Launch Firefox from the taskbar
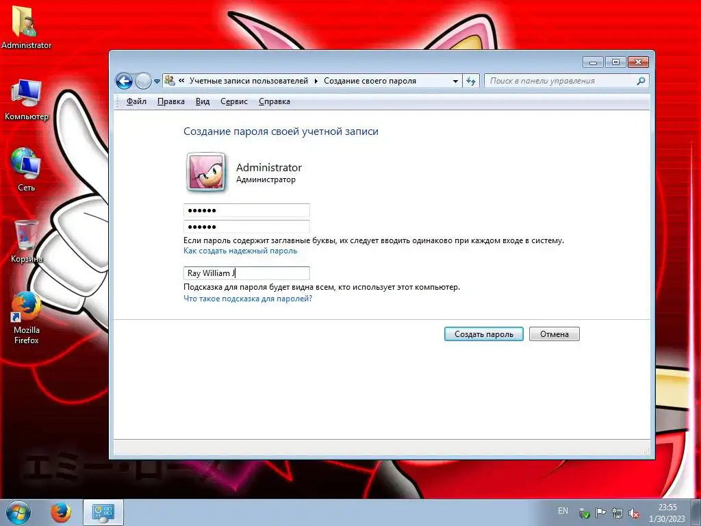This screenshot has height=526, width=701. [x=61, y=513]
